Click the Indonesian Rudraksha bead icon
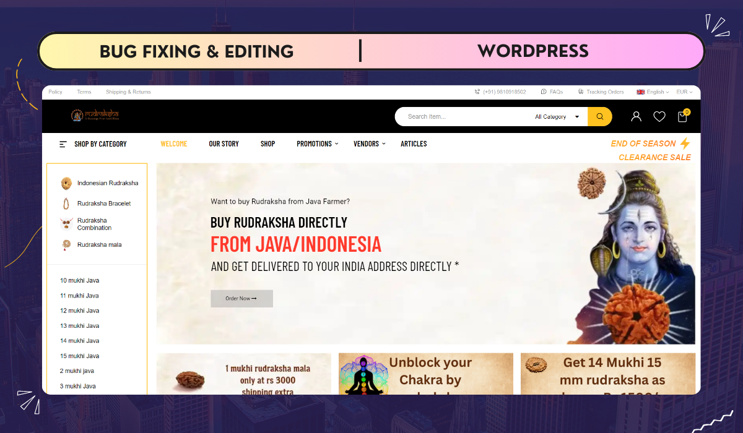 point(66,183)
